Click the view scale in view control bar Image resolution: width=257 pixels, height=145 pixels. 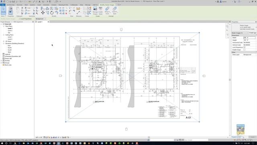[39, 137]
